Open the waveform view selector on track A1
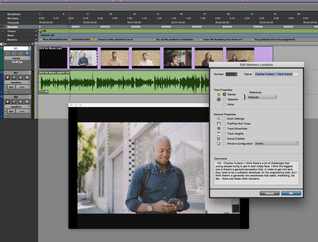The image size is (318, 242). coord(17,83)
